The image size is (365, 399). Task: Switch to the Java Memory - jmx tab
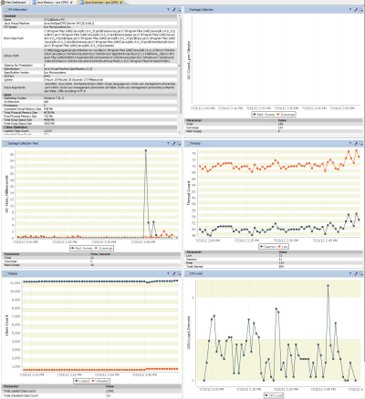click(x=52, y=2)
